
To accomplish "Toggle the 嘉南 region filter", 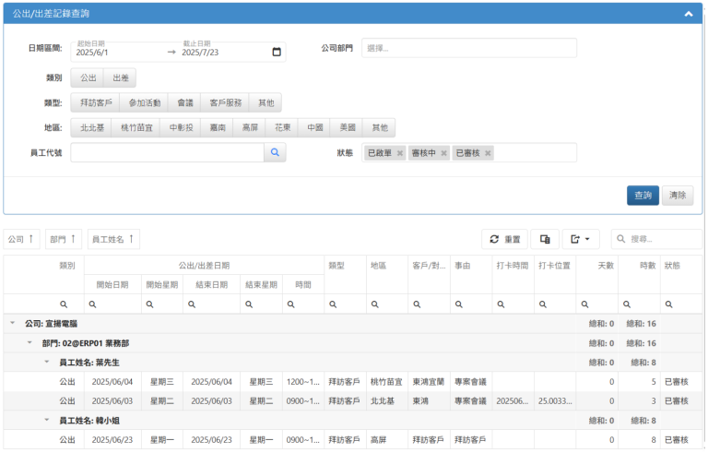I will coord(218,127).
